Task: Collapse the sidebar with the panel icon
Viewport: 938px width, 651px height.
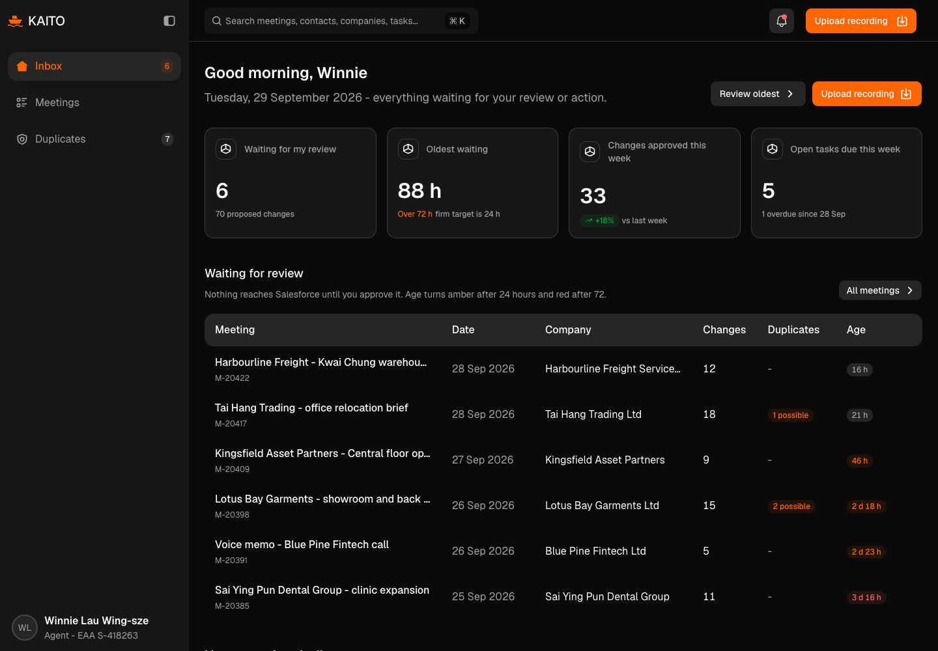Action: pos(169,21)
